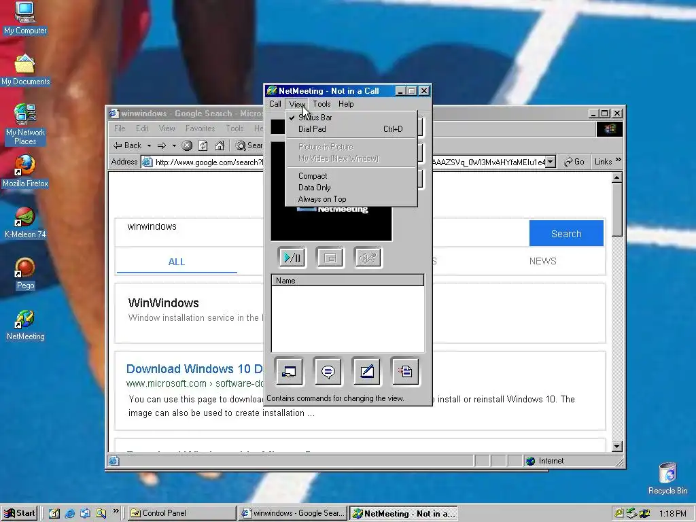Click the Start button on the taskbar
696x522 pixels.
coord(20,513)
